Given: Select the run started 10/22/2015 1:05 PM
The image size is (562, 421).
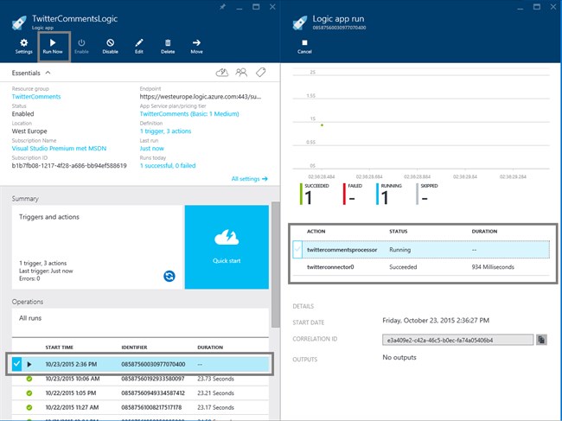Looking at the screenshot, I should 140,393.
